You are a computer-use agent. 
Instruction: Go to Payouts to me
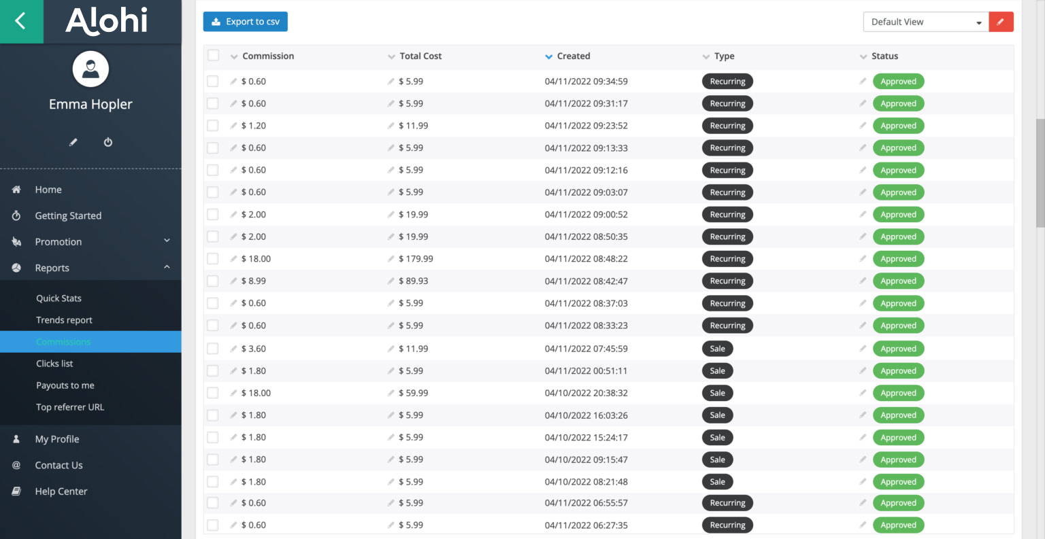tap(65, 385)
